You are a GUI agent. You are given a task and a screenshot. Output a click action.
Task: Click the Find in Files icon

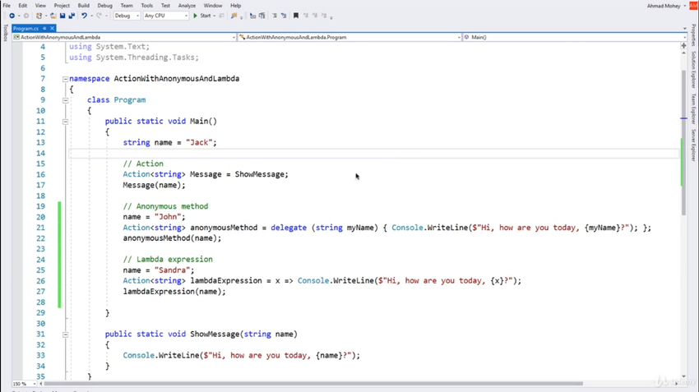234,16
